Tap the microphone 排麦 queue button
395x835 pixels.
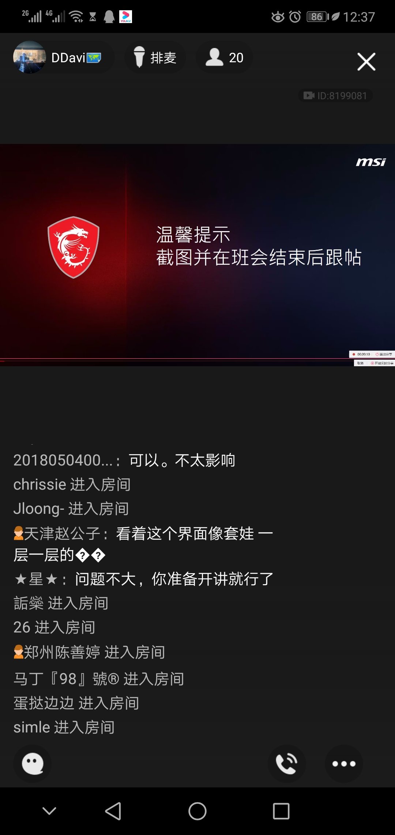[155, 57]
